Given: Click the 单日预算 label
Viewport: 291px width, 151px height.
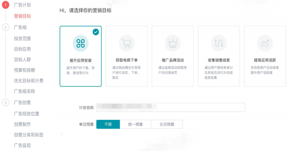Looking at the screenshot, I should [x=86, y=124].
